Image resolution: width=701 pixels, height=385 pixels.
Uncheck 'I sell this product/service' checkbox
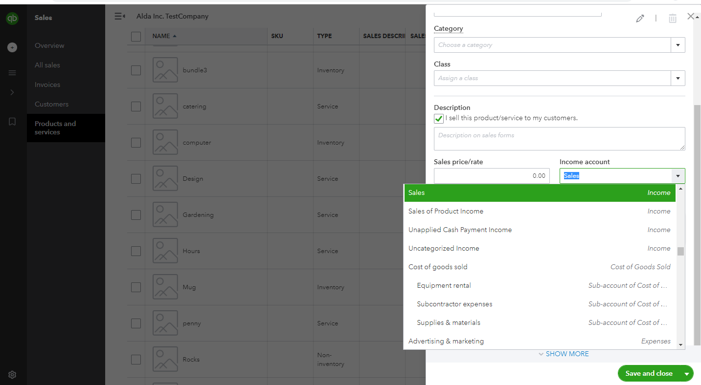(439, 118)
